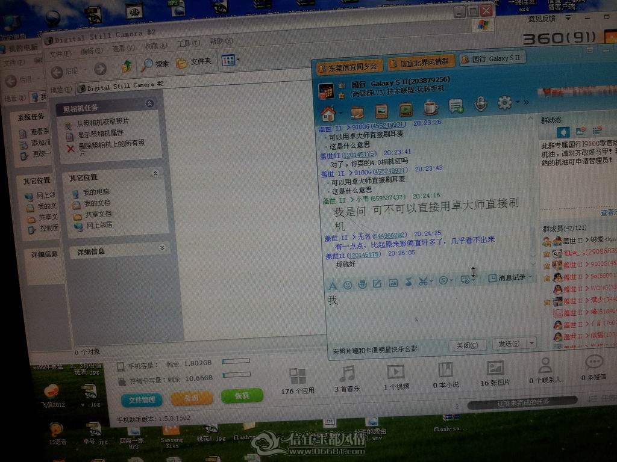The width and height of the screenshot is (617, 462).
Task: Open the group settings gear icon
Action: tap(504, 103)
